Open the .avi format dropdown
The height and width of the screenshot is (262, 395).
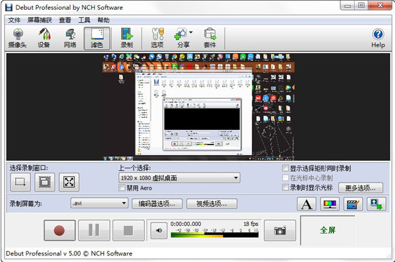coord(99,203)
